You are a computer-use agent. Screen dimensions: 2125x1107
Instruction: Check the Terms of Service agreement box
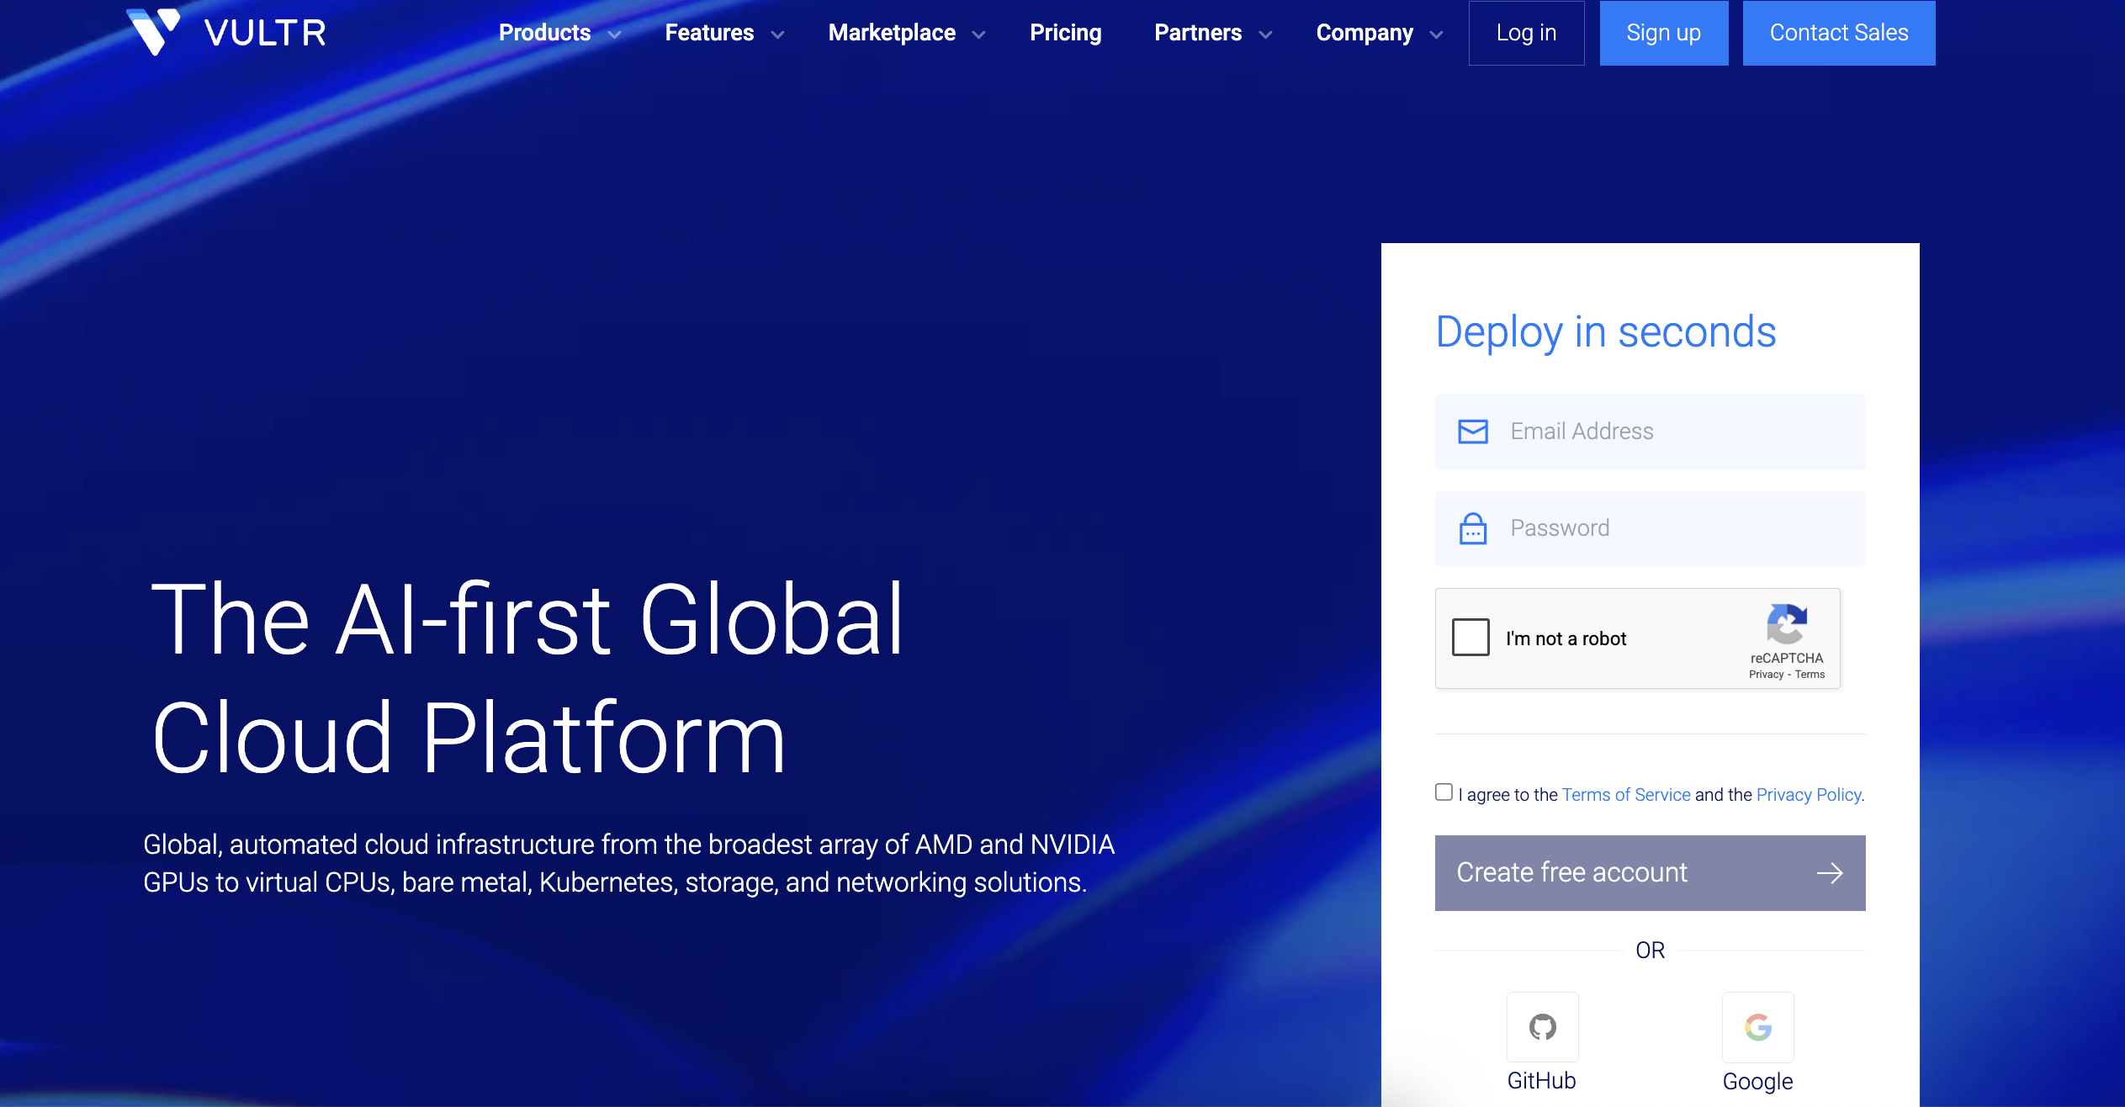pyautogui.click(x=1444, y=792)
